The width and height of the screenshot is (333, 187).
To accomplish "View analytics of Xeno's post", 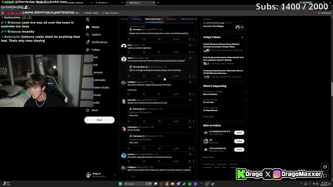I will click(176, 76).
